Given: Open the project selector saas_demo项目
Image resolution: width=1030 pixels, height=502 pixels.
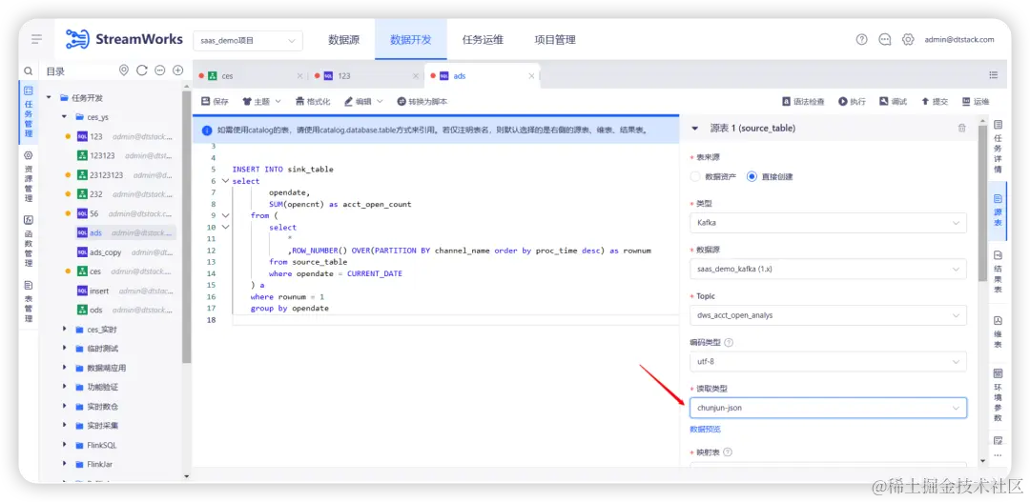Looking at the screenshot, I should (248, 41).
